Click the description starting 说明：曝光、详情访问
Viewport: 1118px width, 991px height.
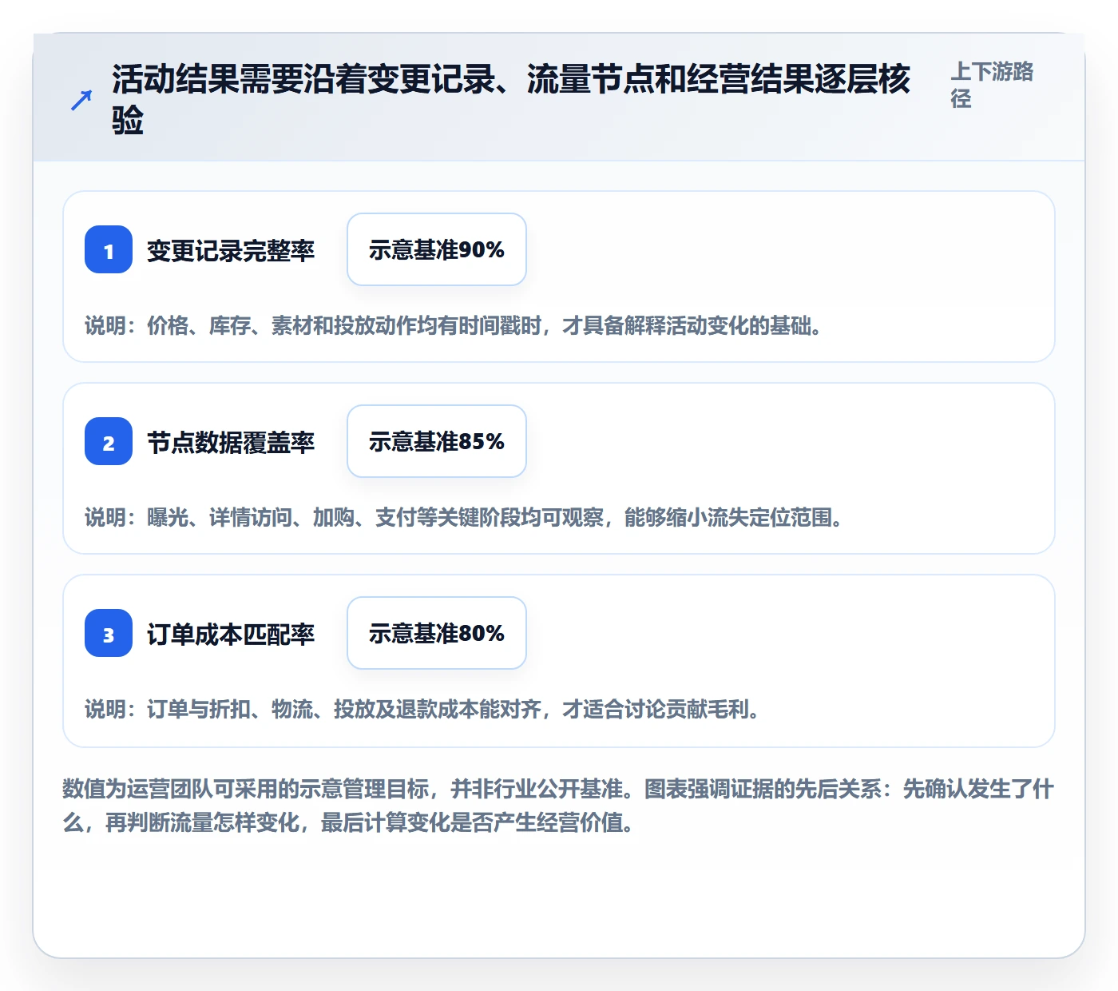pos(465,517)
